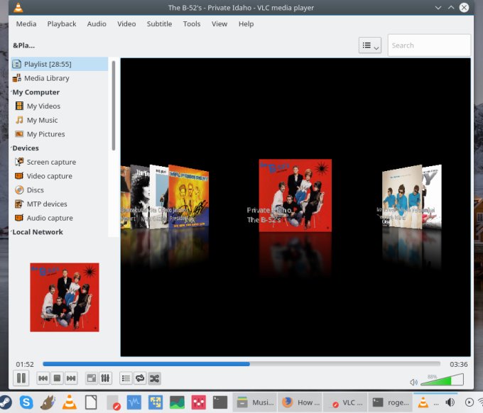Click the elapsed time 01:52 label
The image size is (483, 413).
25,364
